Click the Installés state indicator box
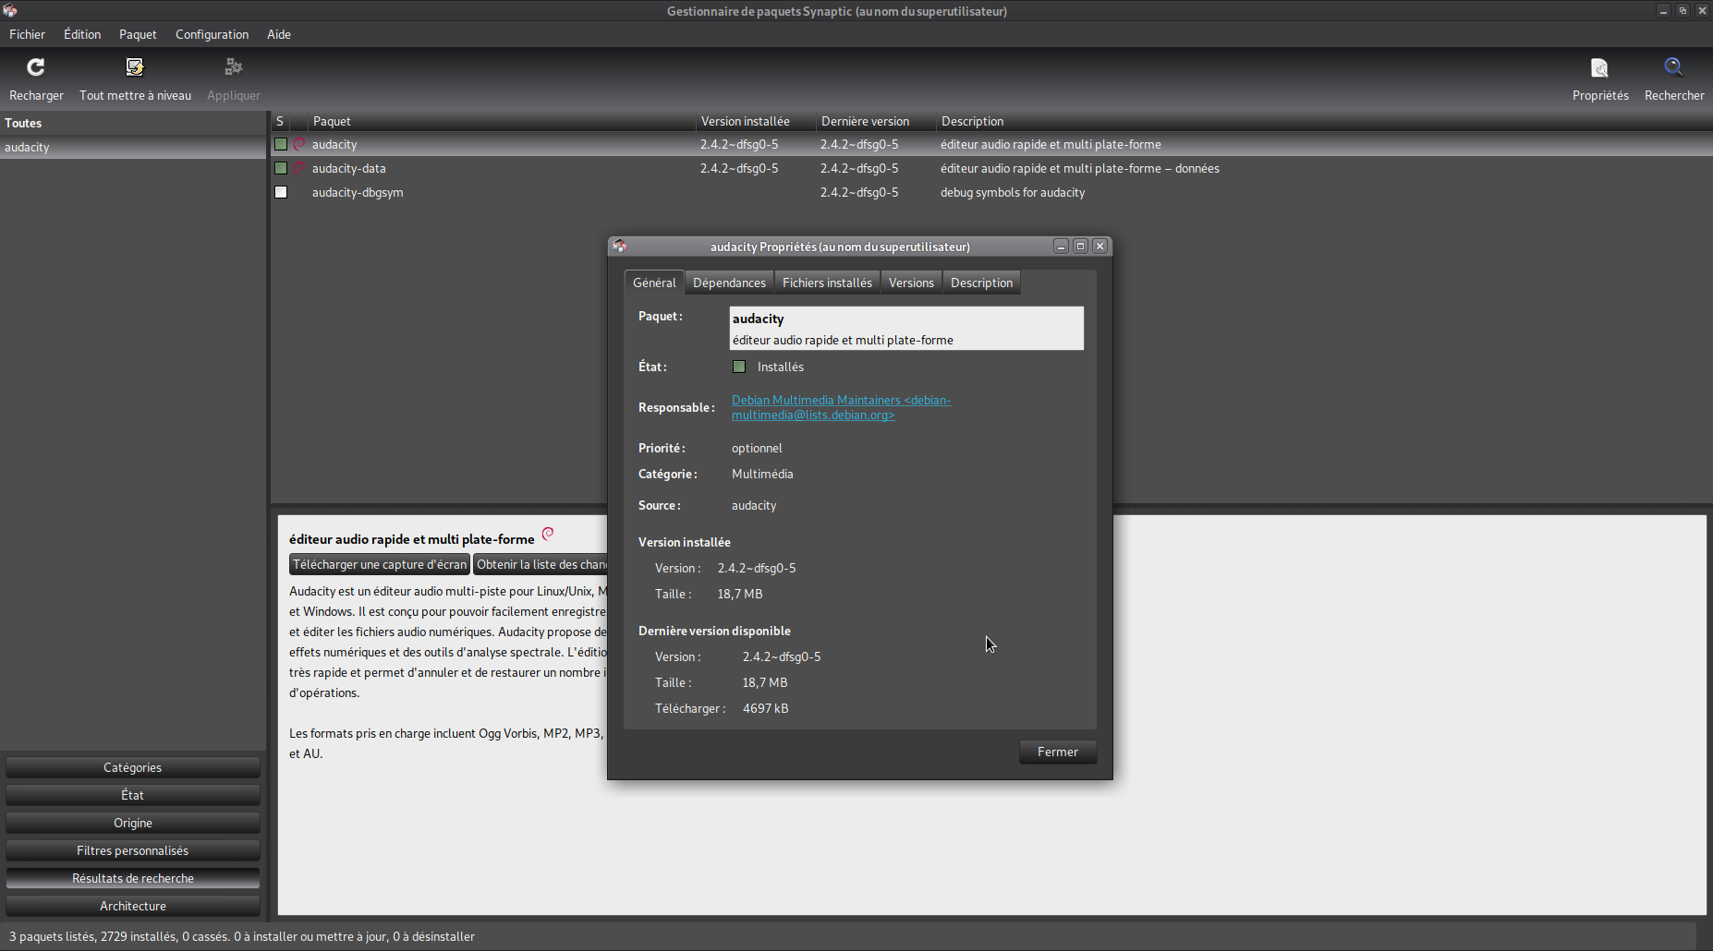 (x=739, y=367)
